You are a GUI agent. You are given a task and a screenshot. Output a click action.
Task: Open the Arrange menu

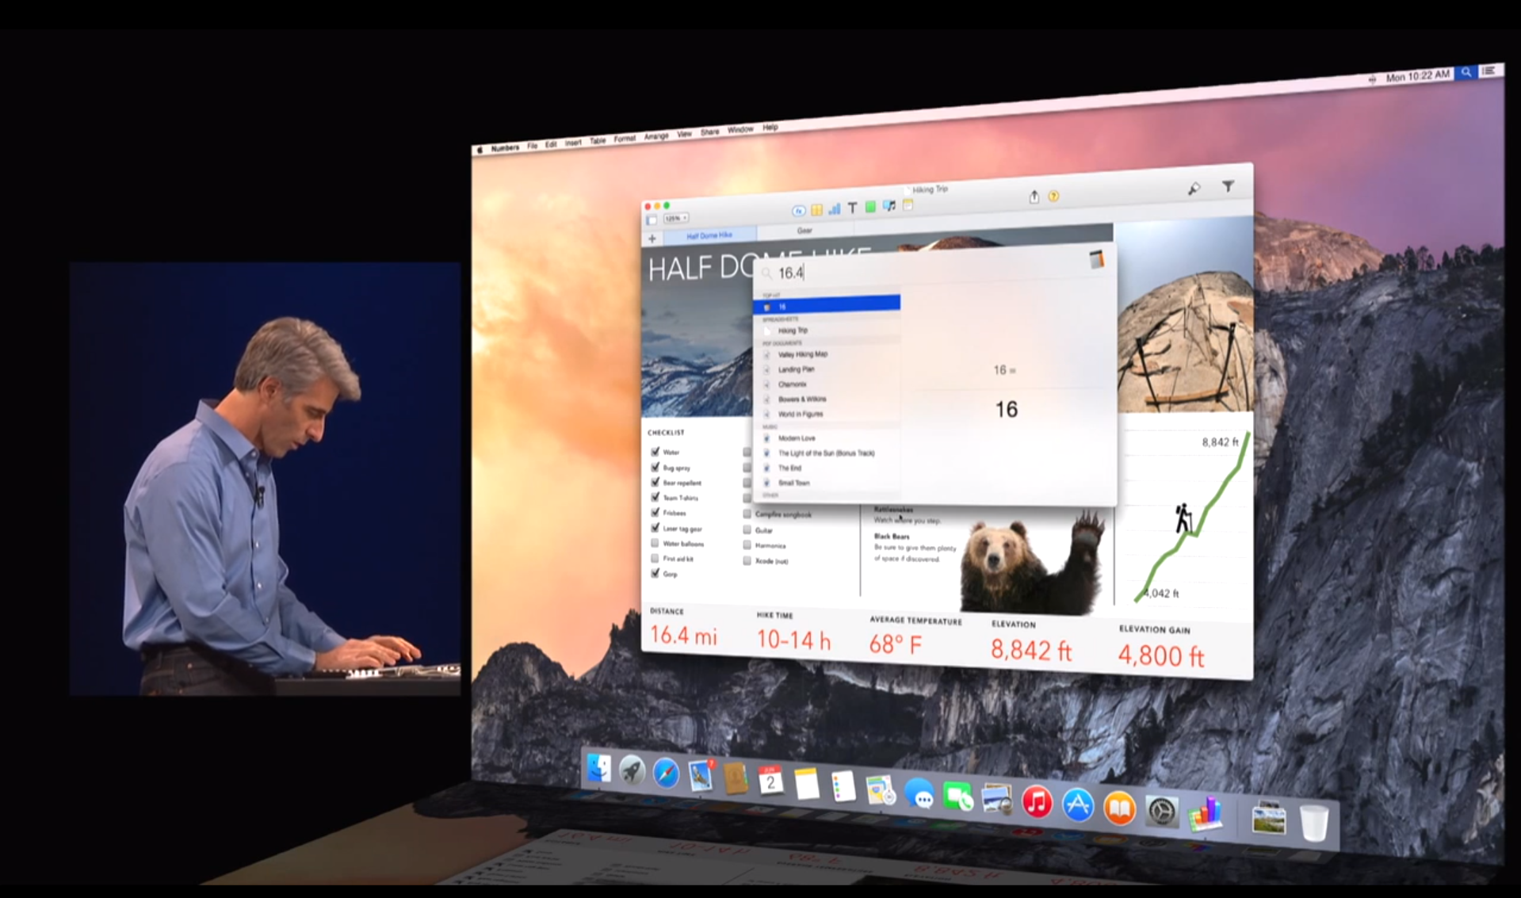tap(656, 136)
